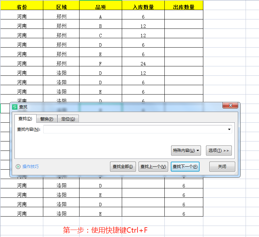This screenshot has width=259, height=237.
Task: Select the 入库数量 cell with value 24
Action: 143,62
